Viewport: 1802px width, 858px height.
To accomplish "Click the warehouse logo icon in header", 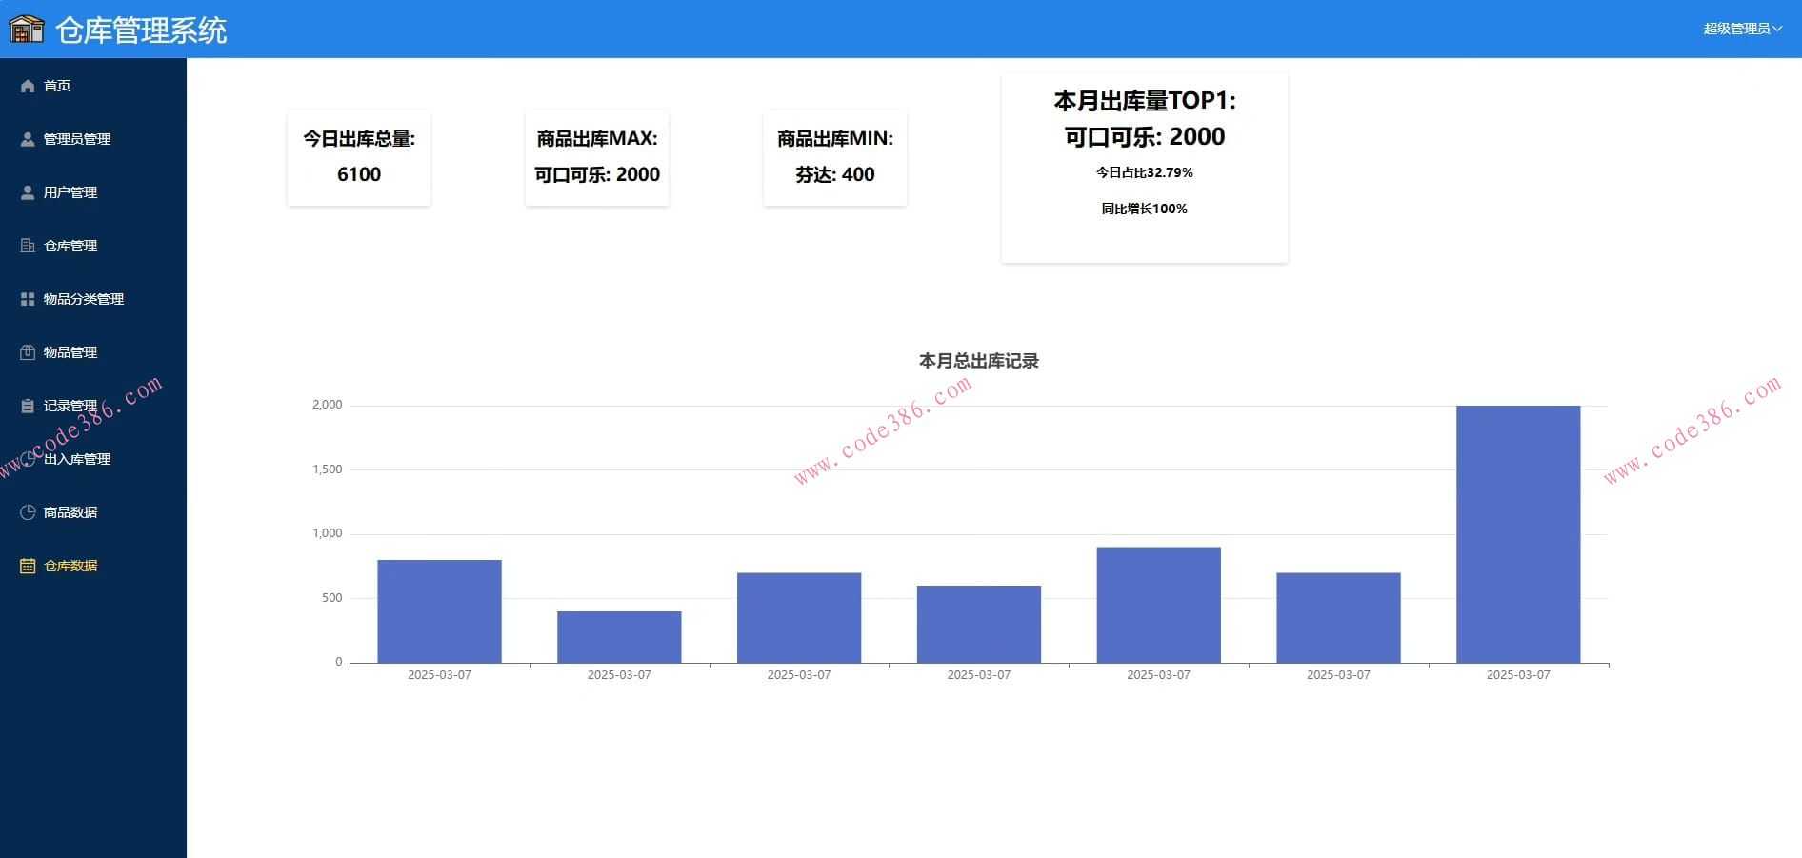I will point(27,30).
